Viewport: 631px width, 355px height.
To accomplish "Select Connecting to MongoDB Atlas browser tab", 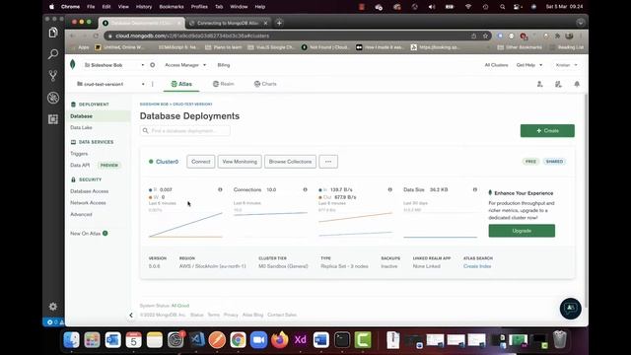I will click(228, 23).
